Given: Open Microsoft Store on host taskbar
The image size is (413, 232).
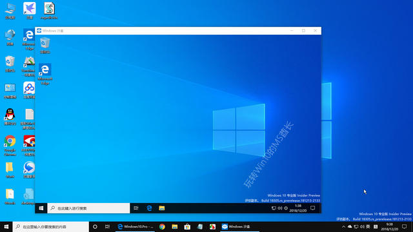Looking at the screenshot, I should click(187, 226).
